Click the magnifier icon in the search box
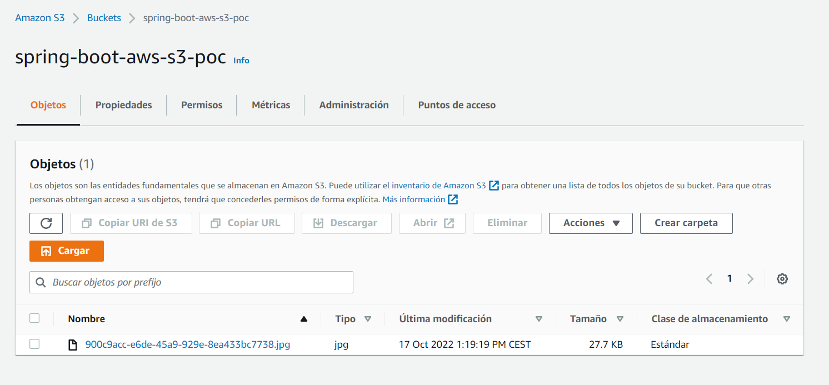The width and height of the screenshot is (829, 385). (x=41, y=282)
